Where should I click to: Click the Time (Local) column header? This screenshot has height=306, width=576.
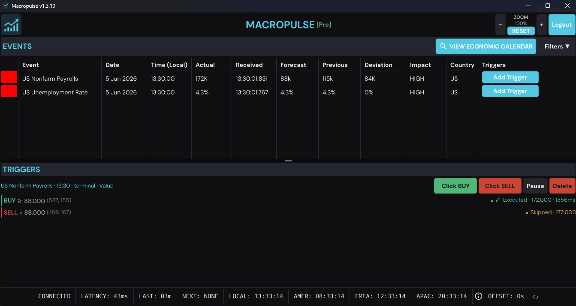click(x=169, y=65)
